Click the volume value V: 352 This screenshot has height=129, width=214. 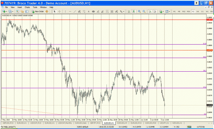(x=177, y=127)
